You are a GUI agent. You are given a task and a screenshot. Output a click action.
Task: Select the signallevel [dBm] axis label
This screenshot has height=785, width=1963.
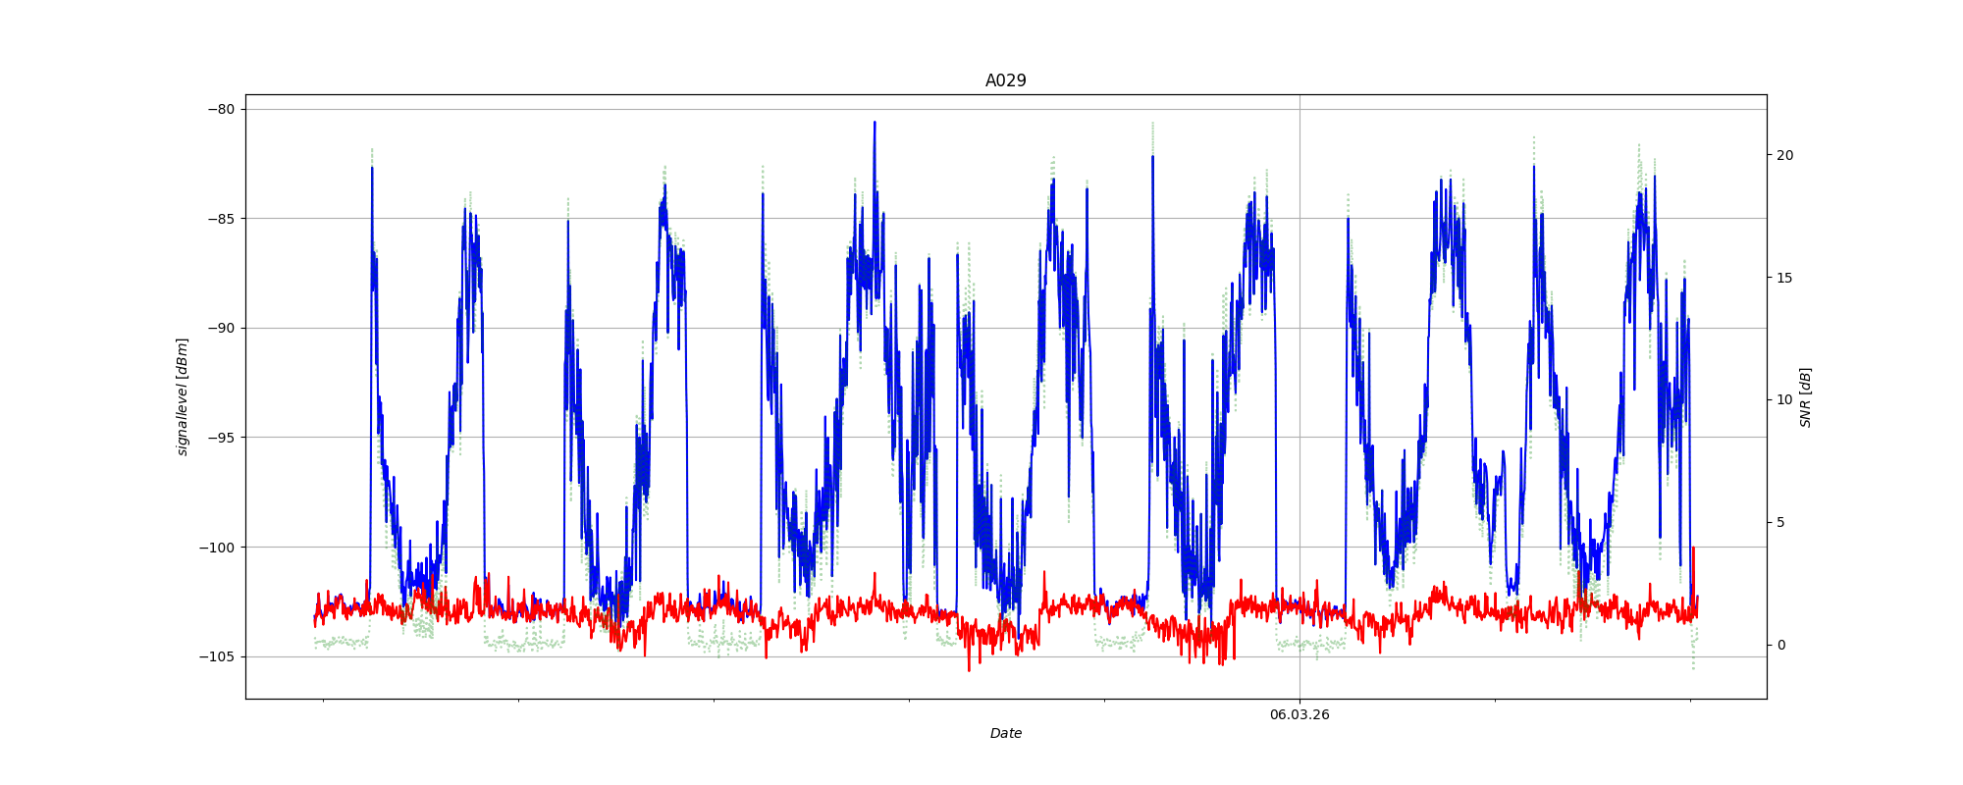pyautogui.click(x=182, y=396)
